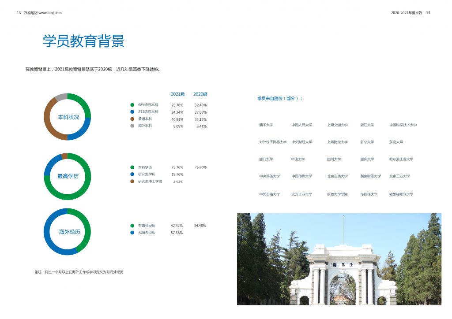Click the gray dot beside 海外本科
This screenshot has height=319, width=452.
(132, 126)
